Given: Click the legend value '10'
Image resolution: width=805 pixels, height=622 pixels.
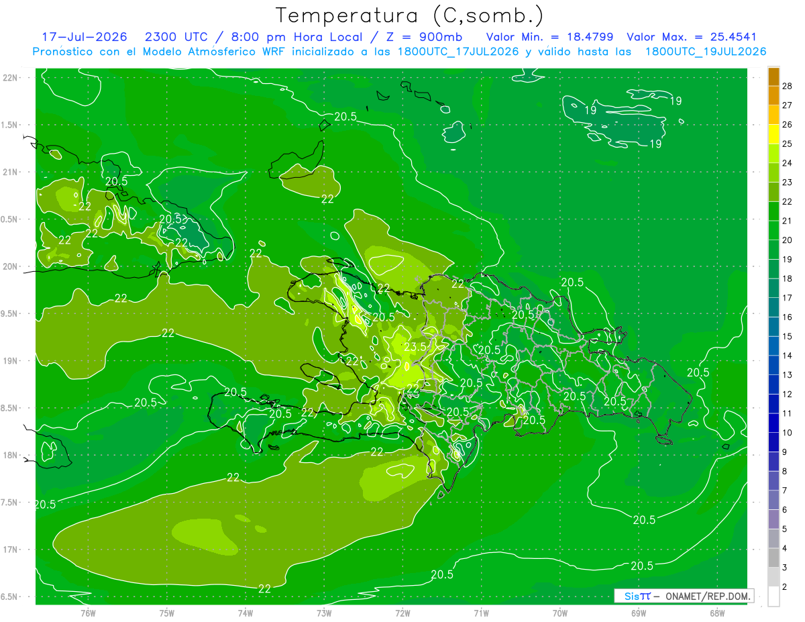Looking at the screenshot, I should 787,433.
